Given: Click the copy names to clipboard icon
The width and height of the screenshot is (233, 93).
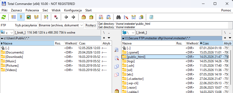Looking at the screenshot, I should point(141,17).
